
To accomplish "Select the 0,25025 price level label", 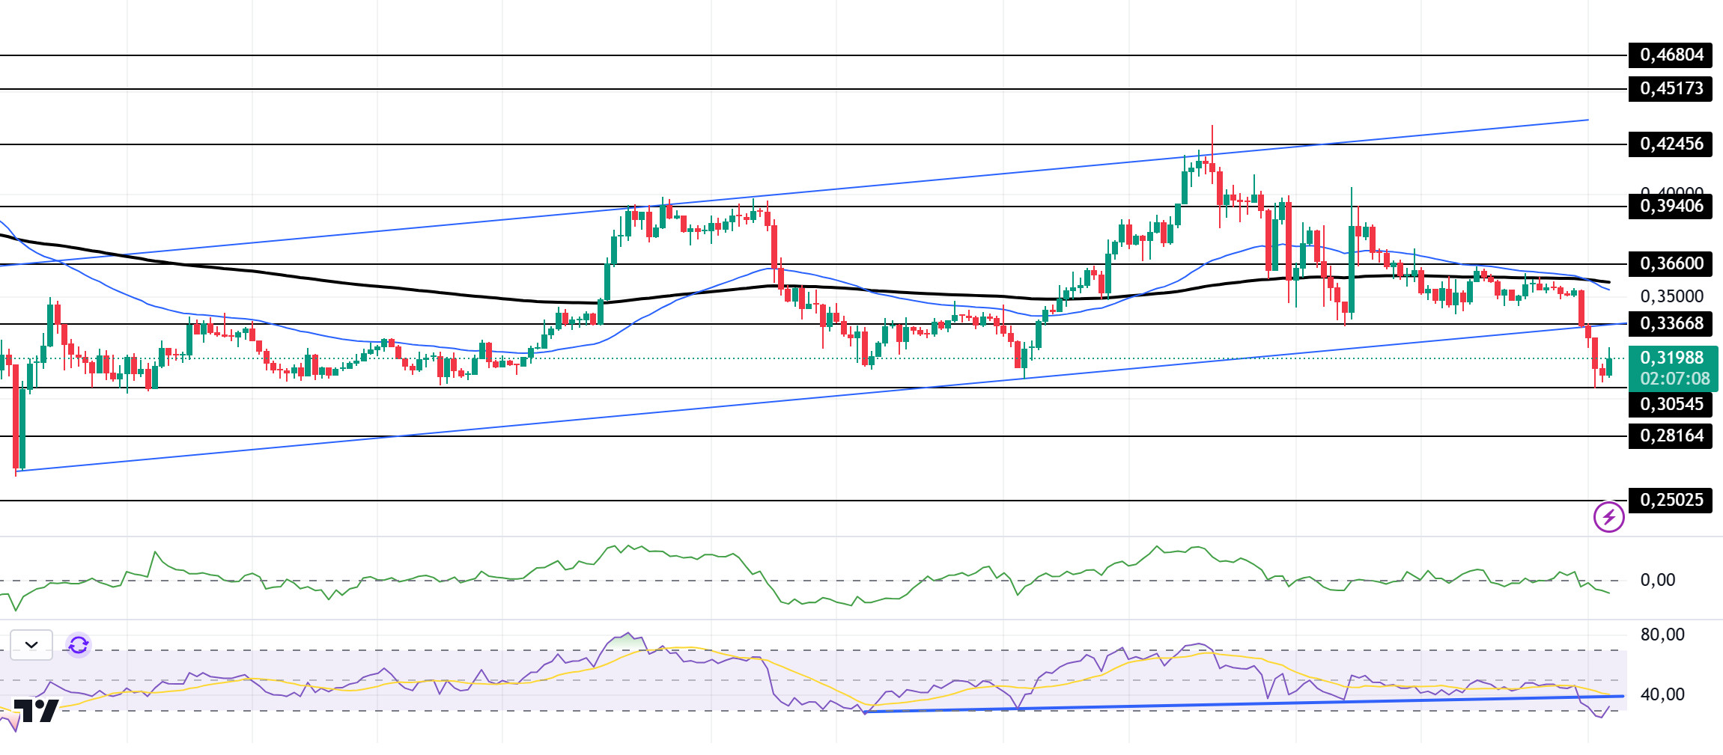I will [1671, 500].
